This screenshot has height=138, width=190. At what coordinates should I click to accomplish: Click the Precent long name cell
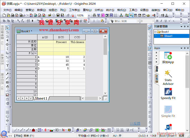click(x=61, y=42)
